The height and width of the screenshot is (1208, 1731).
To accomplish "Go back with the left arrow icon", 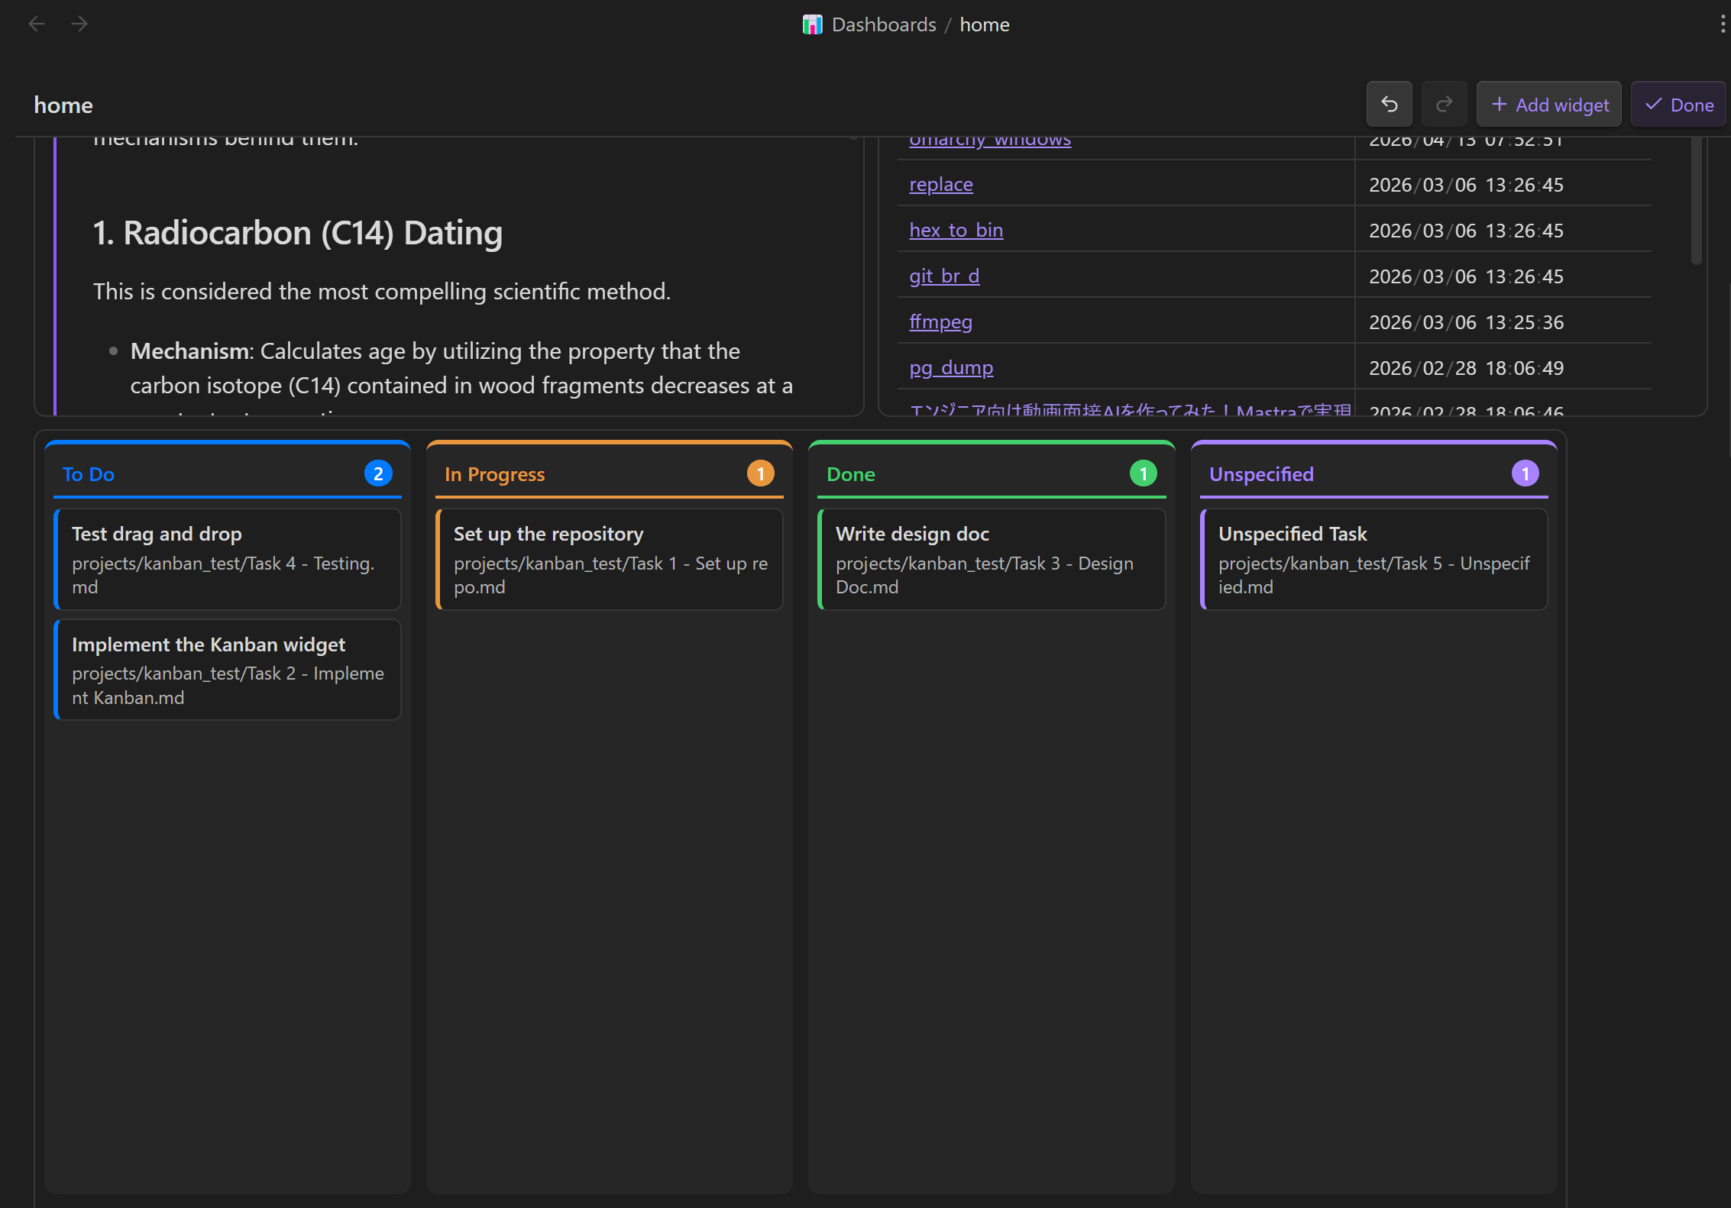I will [37, 24].
